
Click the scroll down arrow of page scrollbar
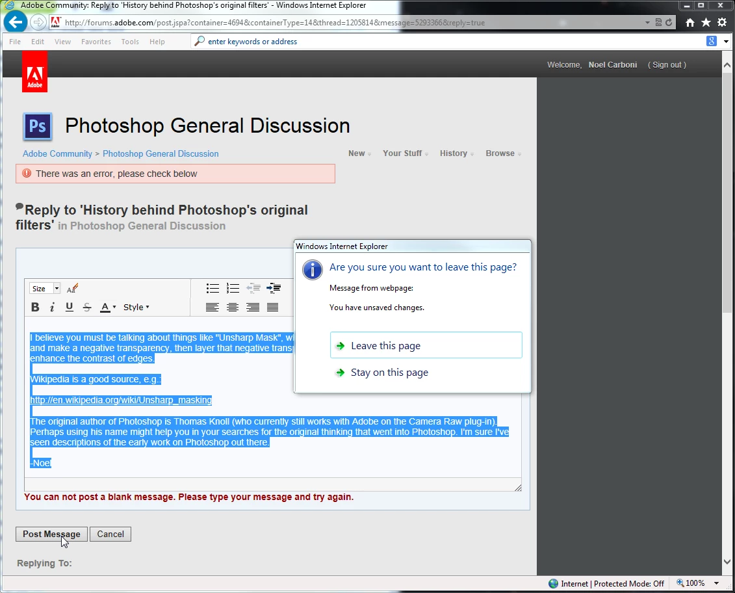coord(727,562)
